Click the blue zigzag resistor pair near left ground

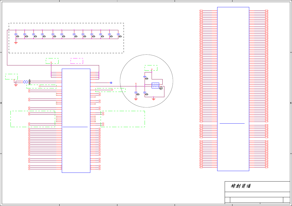point(26,82)
